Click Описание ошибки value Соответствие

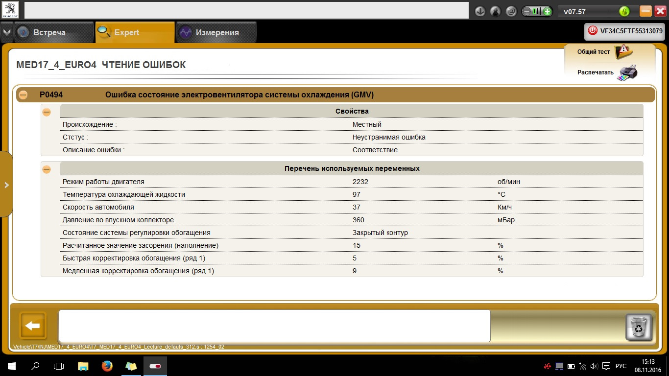point(375,150)
